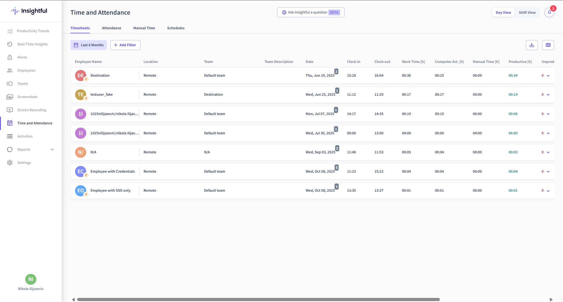Open the Screen Recording play icon
The width and height of the screenshot is (563, 302).
pyautogui.click(x=10, y=110)
